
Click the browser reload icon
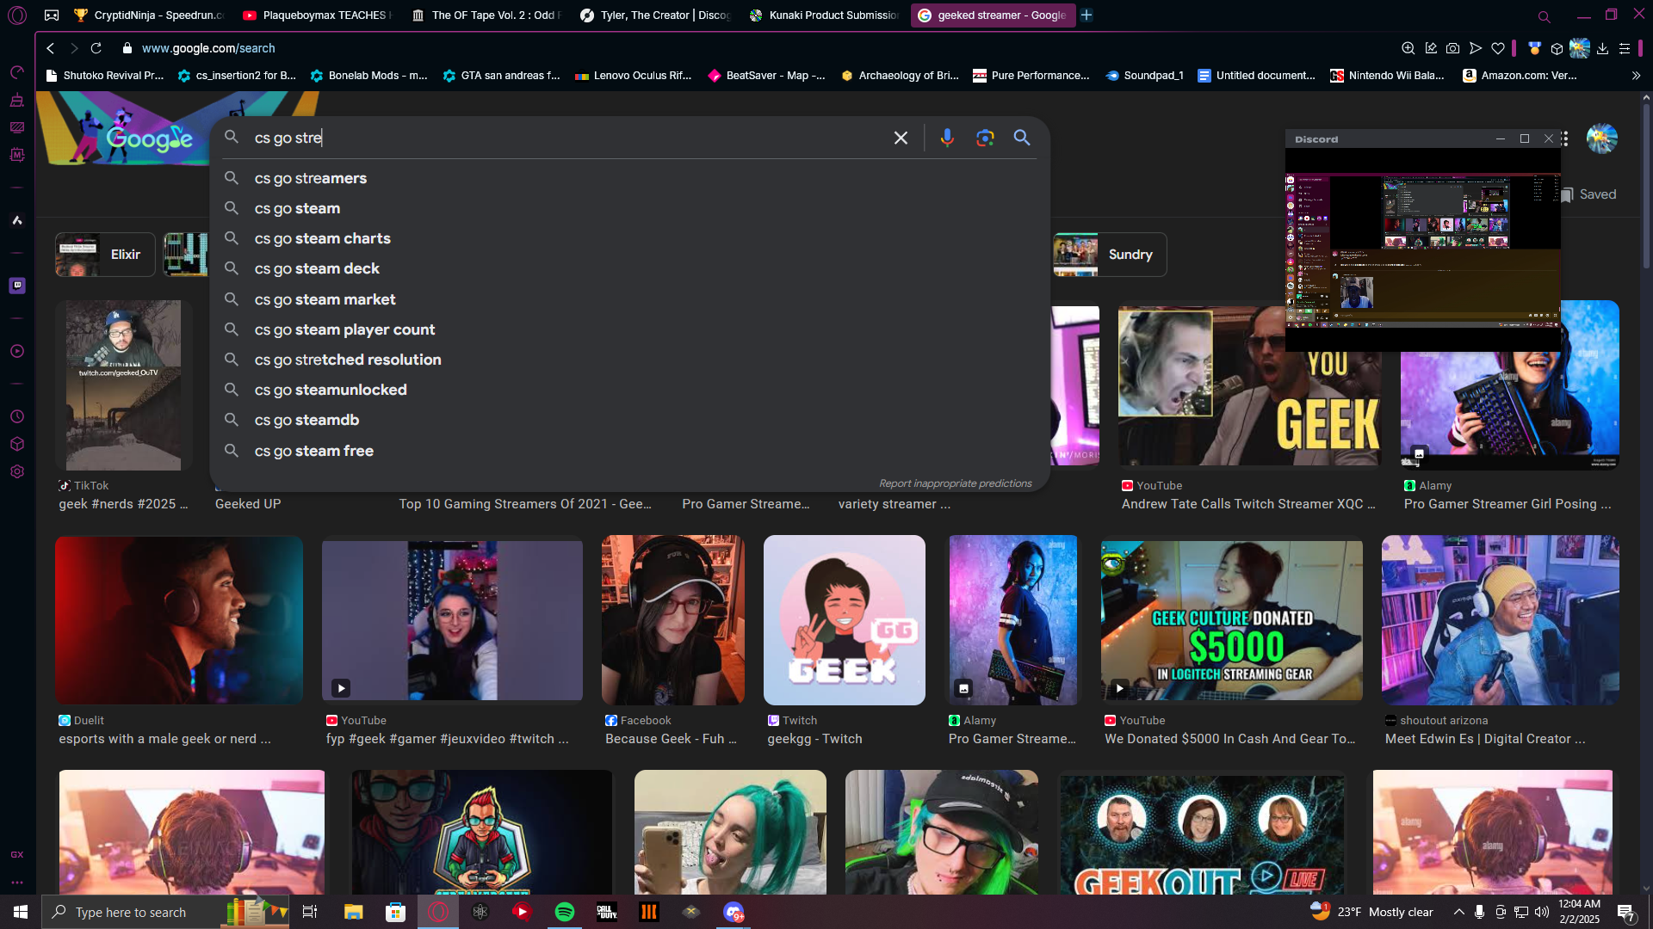(x=96, y=48)
